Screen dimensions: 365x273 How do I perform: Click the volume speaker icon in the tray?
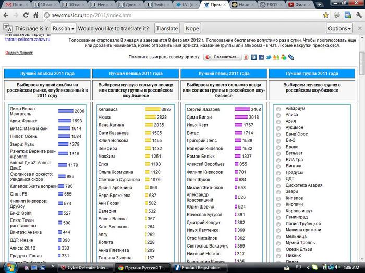[x=338, y=267]
